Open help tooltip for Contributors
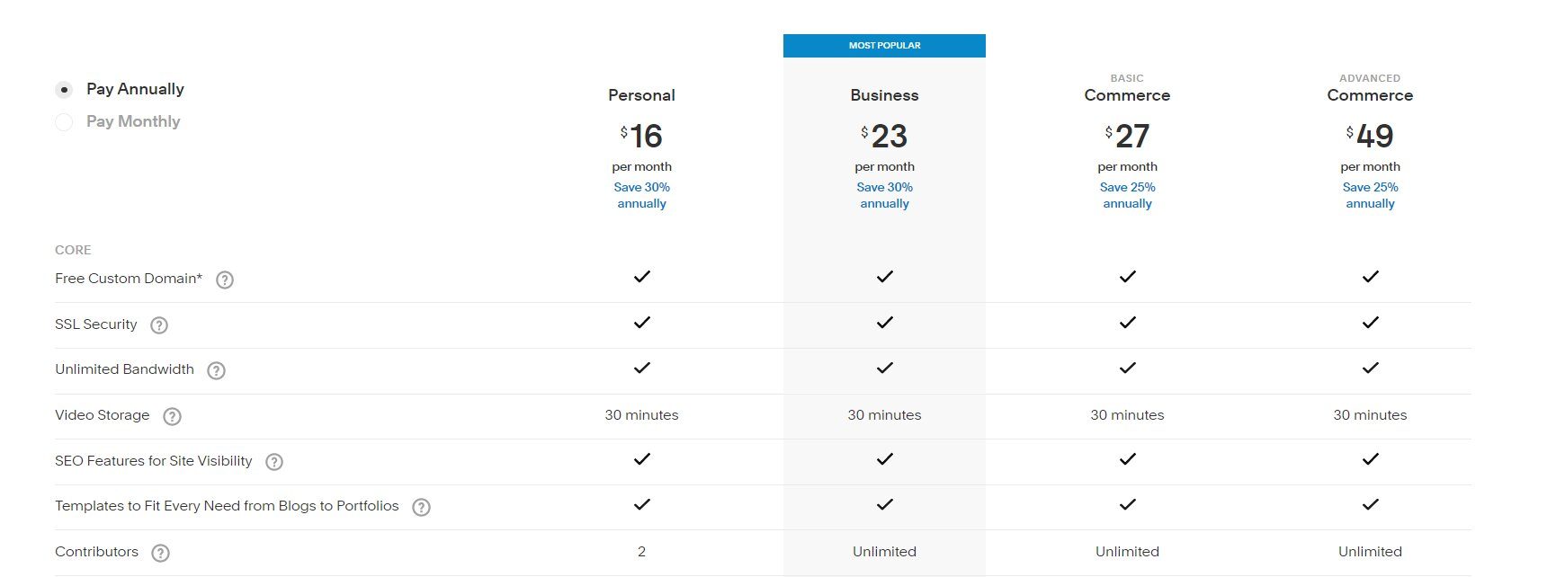The width and height of the screenshot is (1565, 577). [x=163, y=553]
